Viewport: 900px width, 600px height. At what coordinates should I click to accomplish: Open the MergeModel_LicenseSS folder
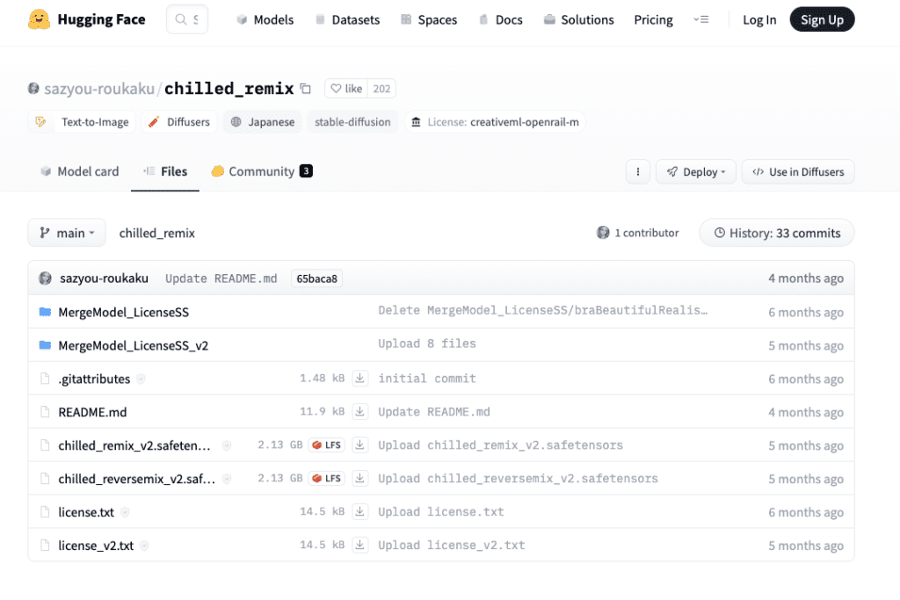123,313
